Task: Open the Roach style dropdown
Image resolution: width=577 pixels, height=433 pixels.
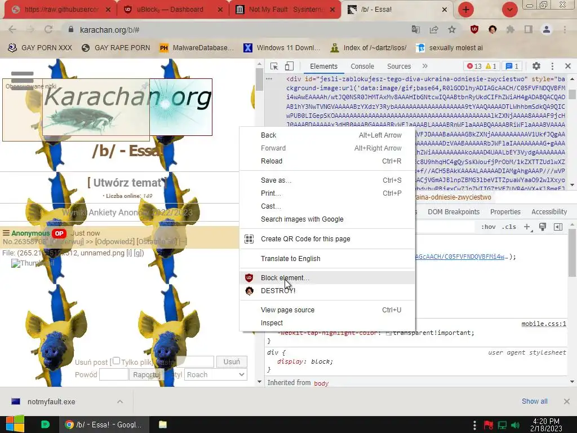Action: pos(216,374)
